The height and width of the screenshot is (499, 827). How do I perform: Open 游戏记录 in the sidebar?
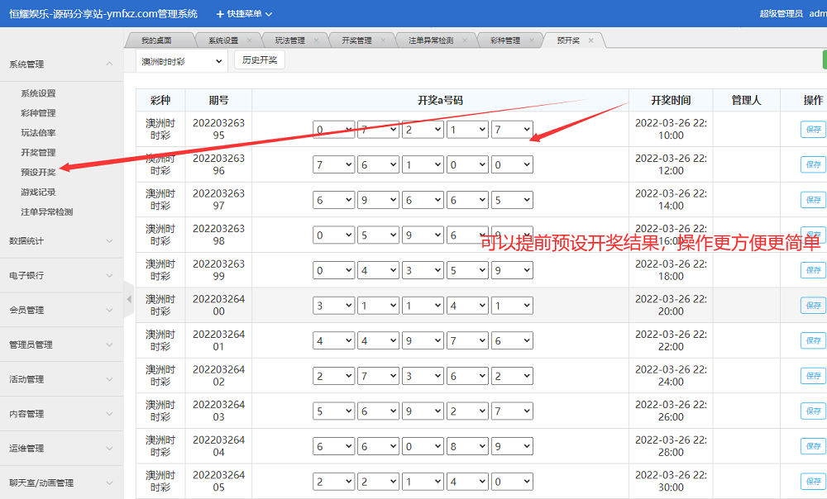(38, 192)
